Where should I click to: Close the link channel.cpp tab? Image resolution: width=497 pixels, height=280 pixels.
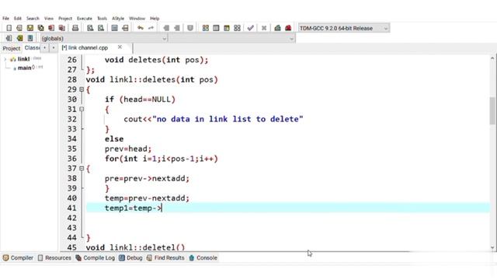pos(120,47)
